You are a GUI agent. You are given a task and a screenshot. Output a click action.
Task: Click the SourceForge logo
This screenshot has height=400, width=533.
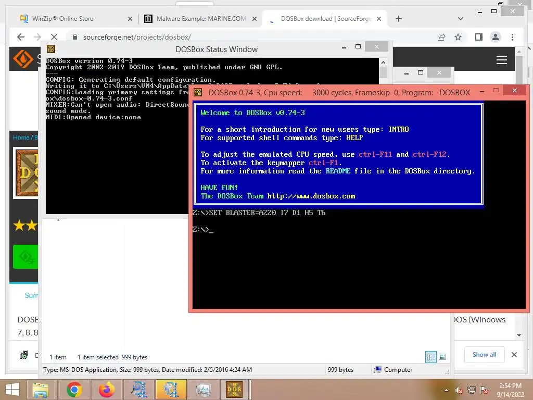click(23, 59)
